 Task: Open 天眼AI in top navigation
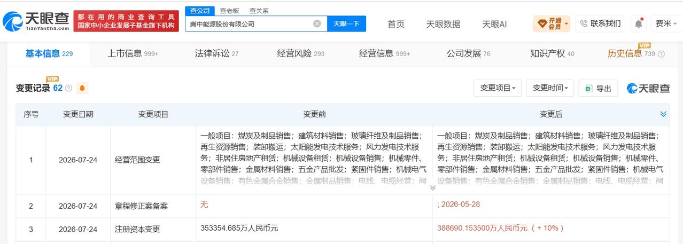tap(494, 24)
